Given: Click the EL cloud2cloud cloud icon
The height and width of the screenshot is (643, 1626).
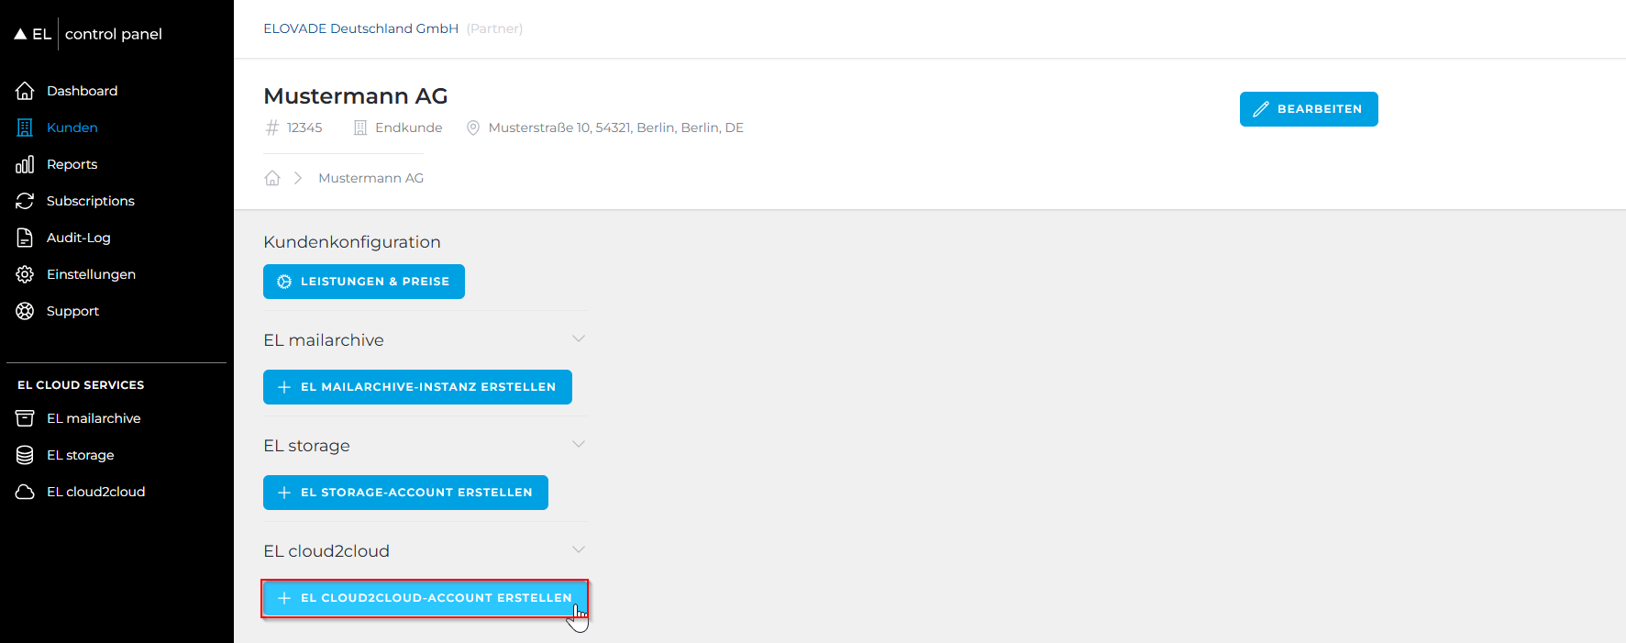Looking at the screenshot, I should tap(25, 492).
